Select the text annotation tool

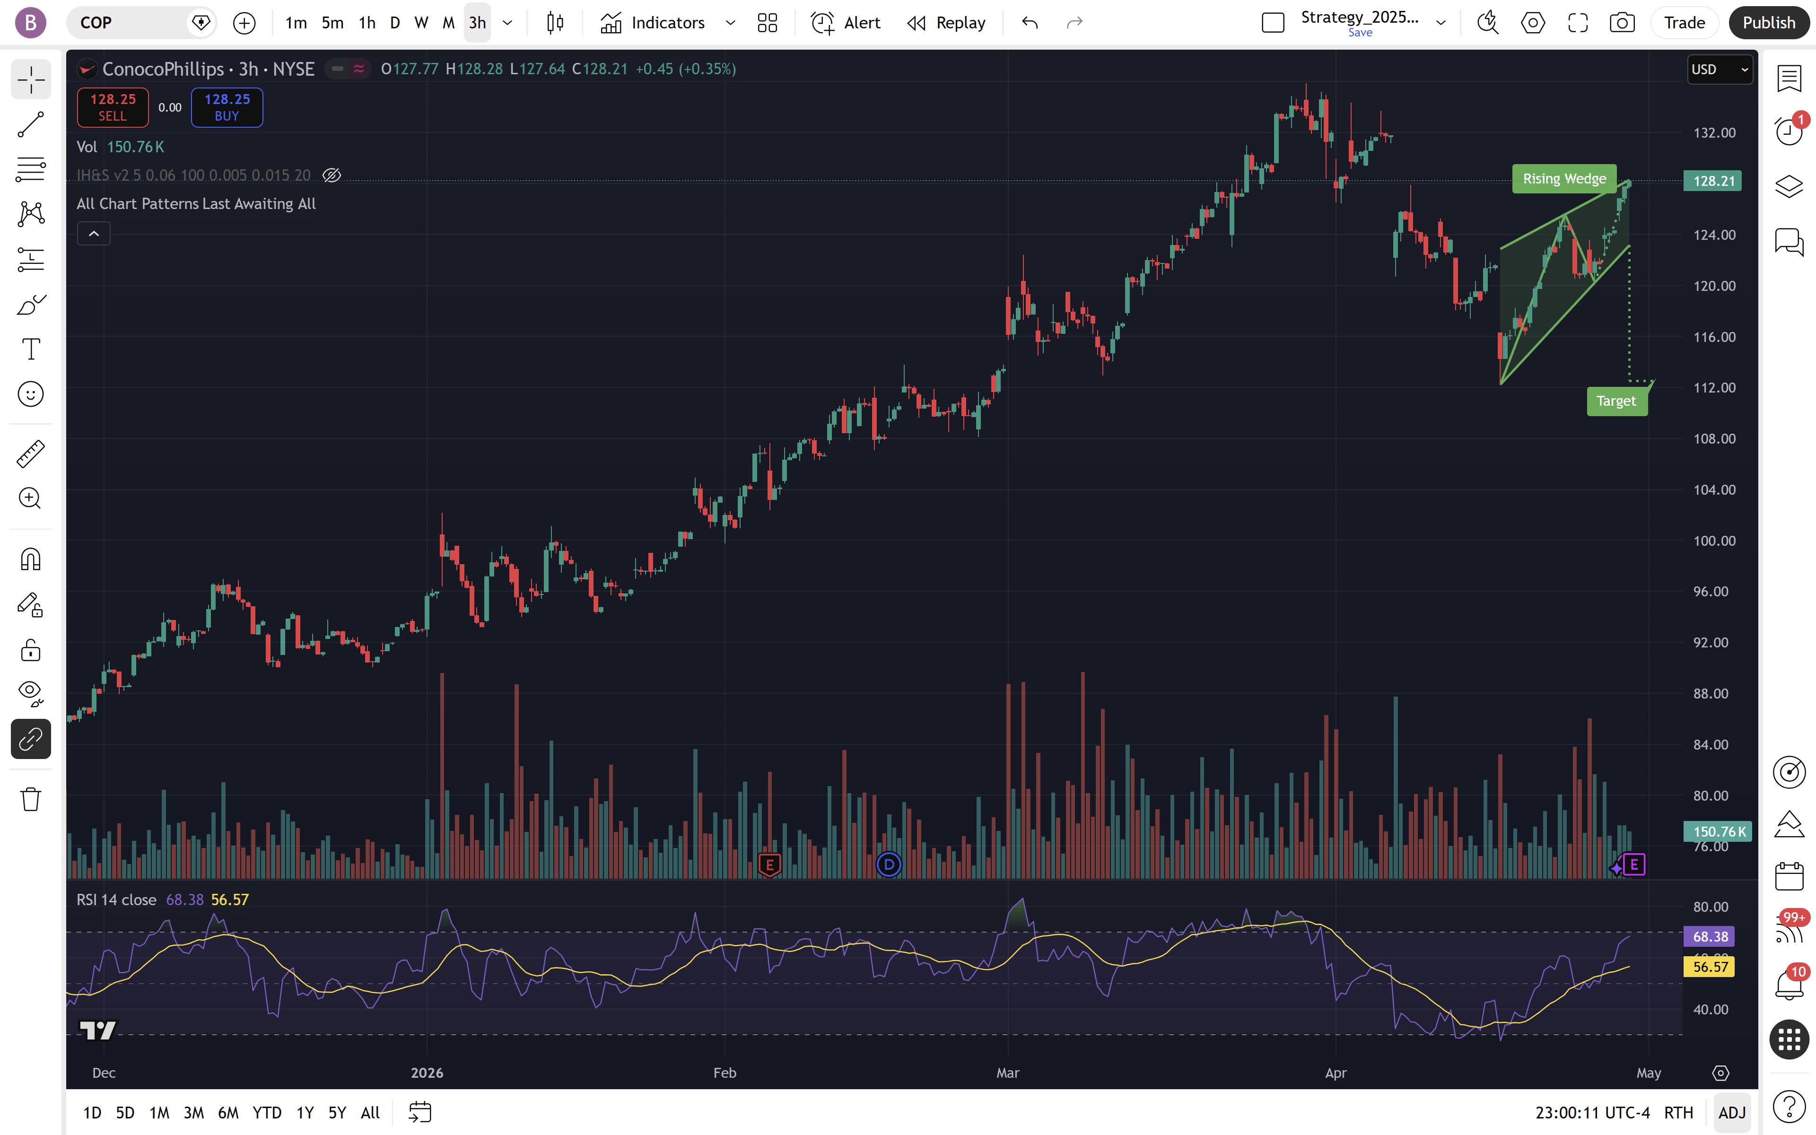pos(31,349)
